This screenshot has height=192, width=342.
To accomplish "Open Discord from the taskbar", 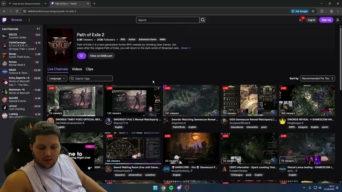I will 179,188.
